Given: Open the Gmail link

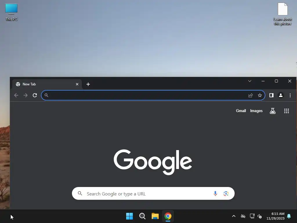Looking at the screenshot, I should point(241,111).
